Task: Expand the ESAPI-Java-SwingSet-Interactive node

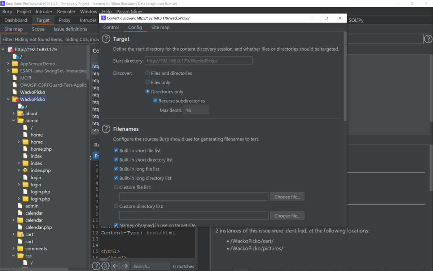Action: pyautogui.click(x=8, y=71)
